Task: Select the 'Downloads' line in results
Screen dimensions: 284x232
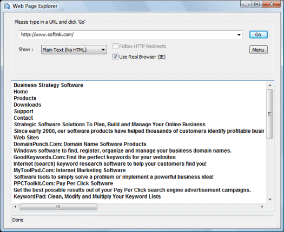Action: pos(28,105)
